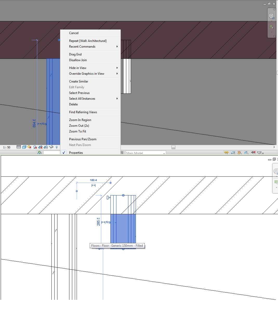This screenshot has width=278, height=311.
Task: Click Zoom In Region tool in upper navigation bar
Action: point(272,27)
